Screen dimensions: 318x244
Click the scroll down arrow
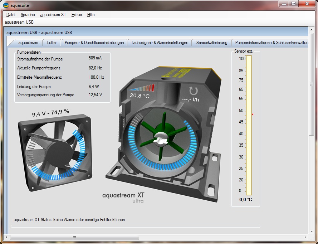(x=311, y=231)
